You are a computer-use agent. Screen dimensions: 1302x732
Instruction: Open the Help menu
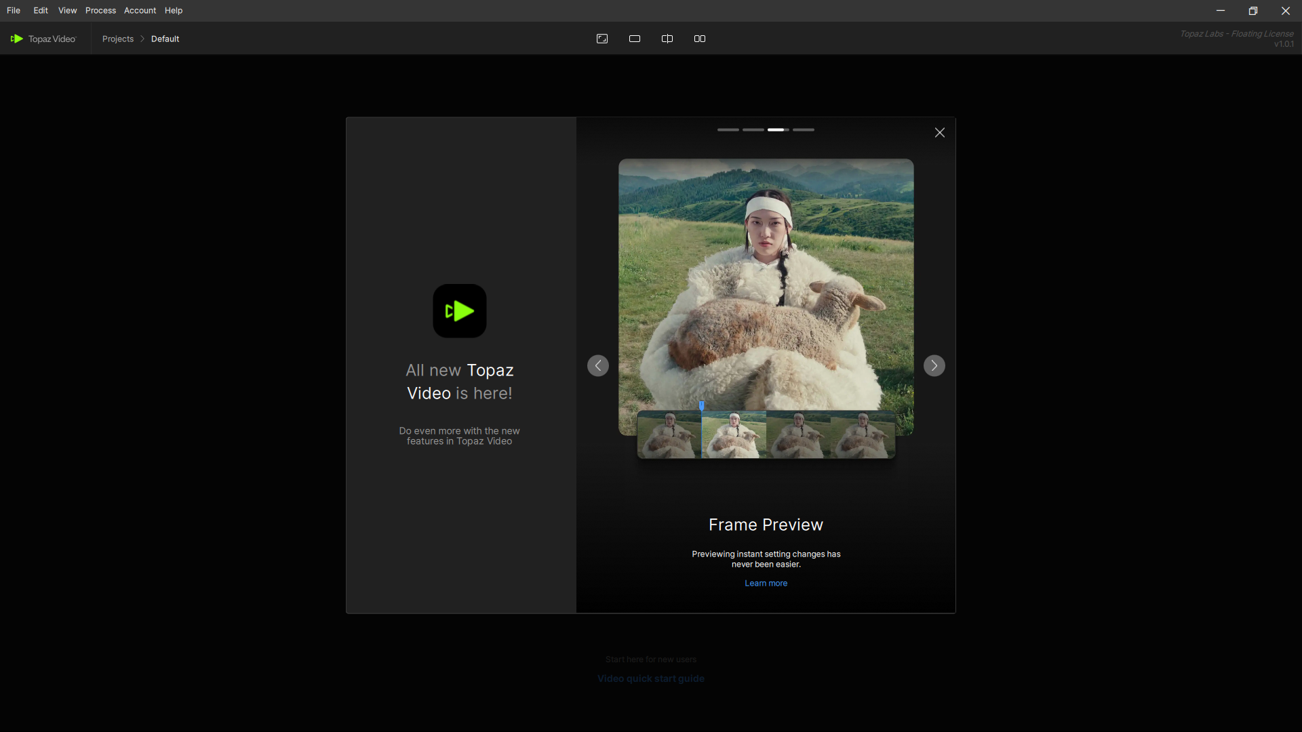click(174, 10)
